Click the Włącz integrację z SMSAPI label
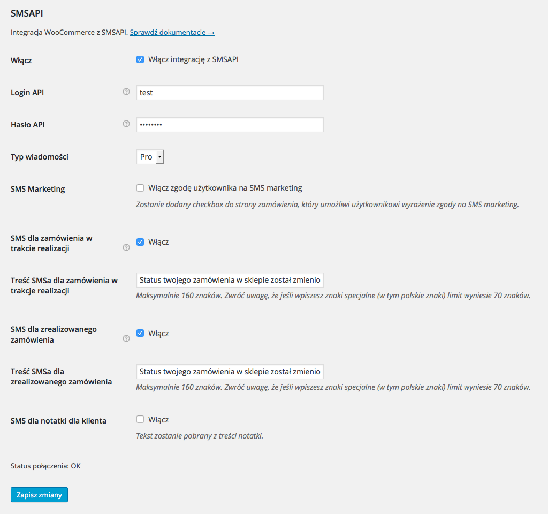The height and width of the screenshot is (514, 548). tap(193, 59)
